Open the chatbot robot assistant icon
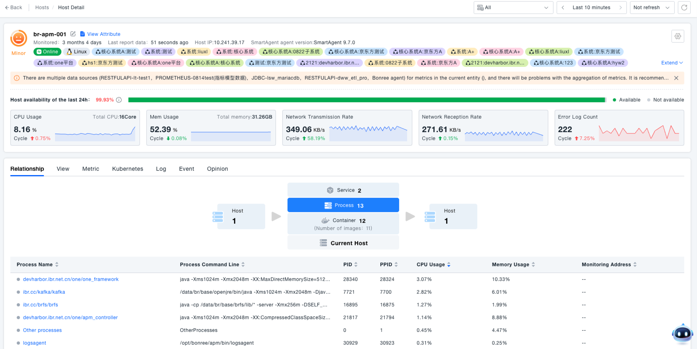The width and height of the screenshot is (697, 349). tap(682, 333)
